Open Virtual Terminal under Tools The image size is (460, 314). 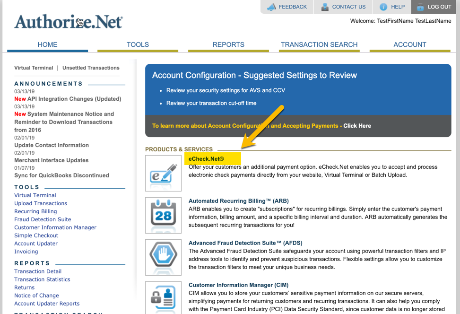(x=35, y=195)
